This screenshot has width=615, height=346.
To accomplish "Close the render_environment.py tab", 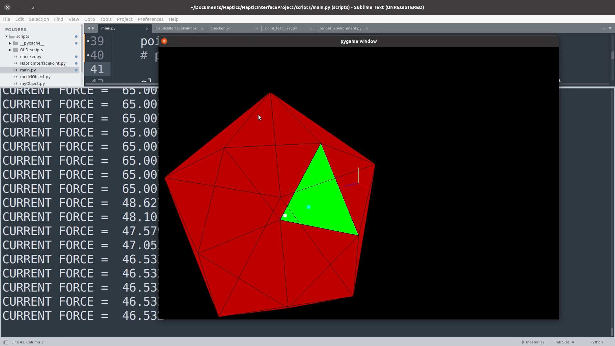I will coord(367,29).
